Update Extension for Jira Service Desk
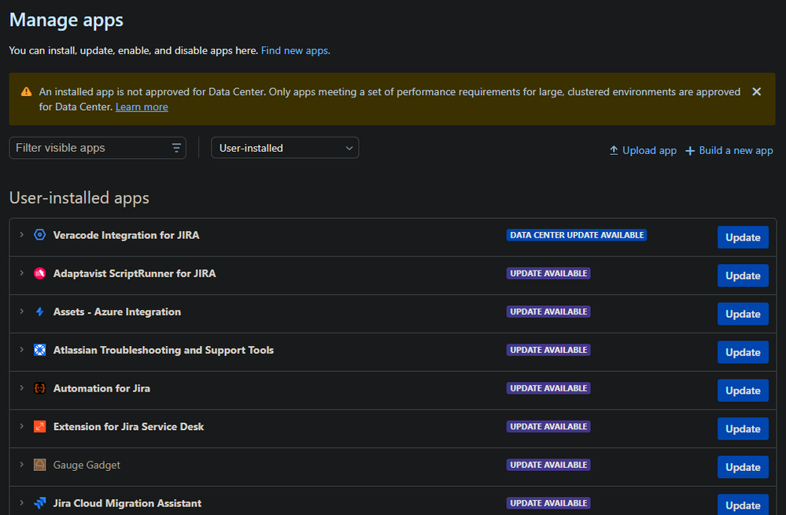This screenshot has height=515, width=786. (x=743, y=429)
